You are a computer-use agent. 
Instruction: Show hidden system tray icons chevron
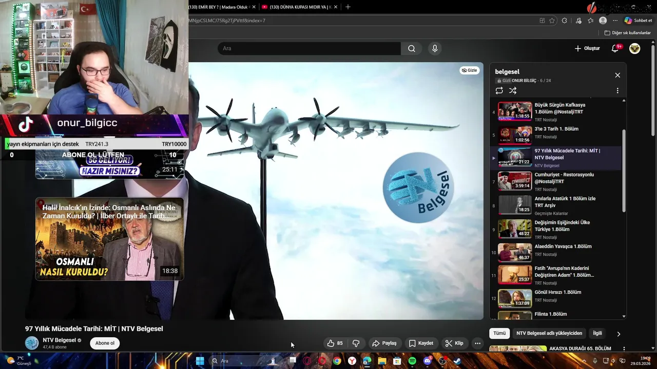[x=584, y=361]
